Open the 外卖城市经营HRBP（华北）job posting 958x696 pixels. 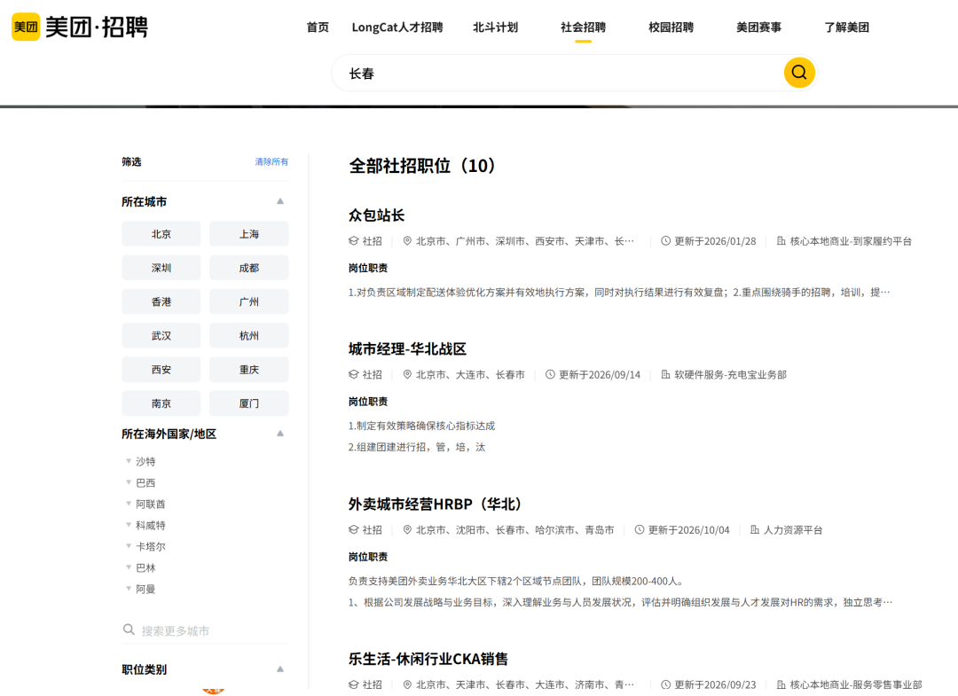435,504
